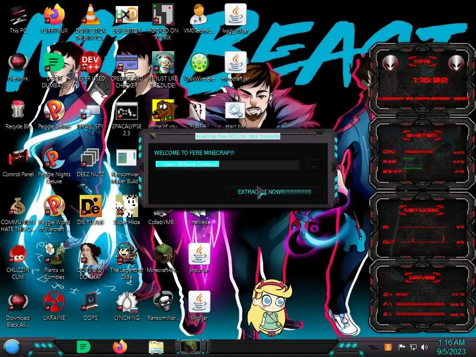
Task: Click the minecrap free 2023 window title
Action: [x=238, y=136]
